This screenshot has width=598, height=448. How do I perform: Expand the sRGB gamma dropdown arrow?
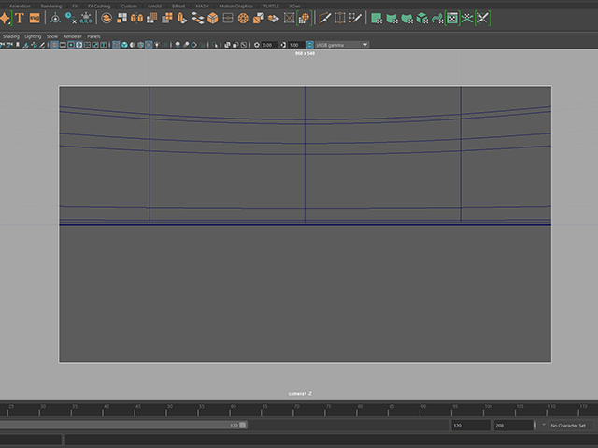365,45
